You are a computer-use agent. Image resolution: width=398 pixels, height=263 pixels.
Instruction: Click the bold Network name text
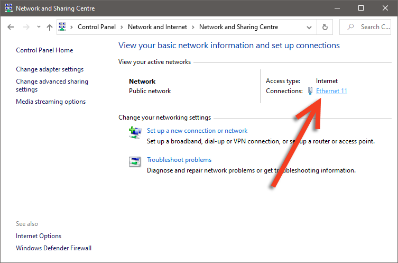coord(142,81)
